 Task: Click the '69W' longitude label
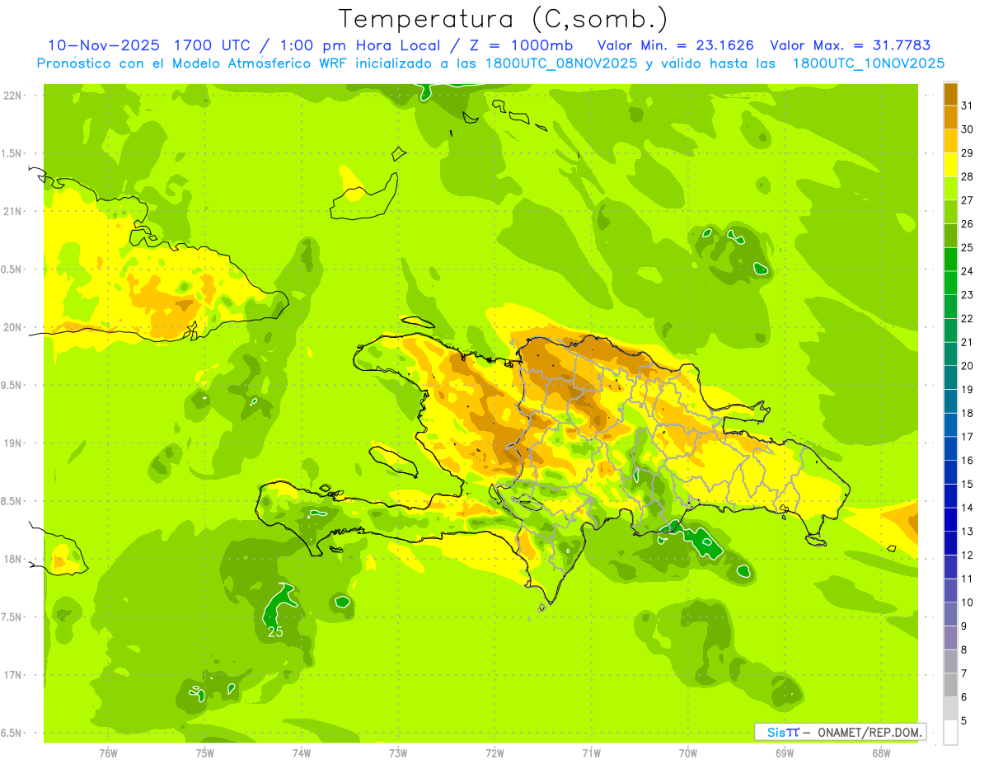[785, 752]
